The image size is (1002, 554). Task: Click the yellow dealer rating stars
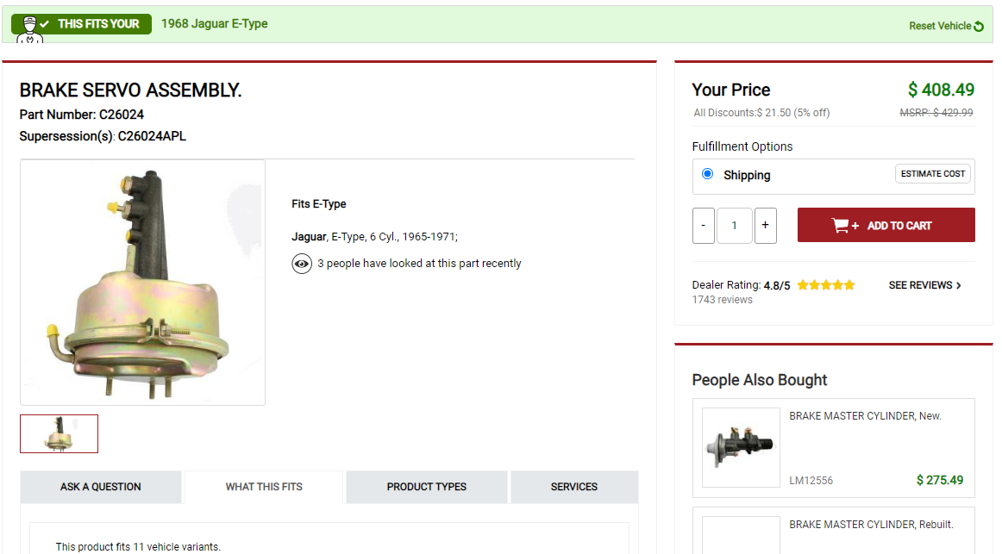pos(826,285)
